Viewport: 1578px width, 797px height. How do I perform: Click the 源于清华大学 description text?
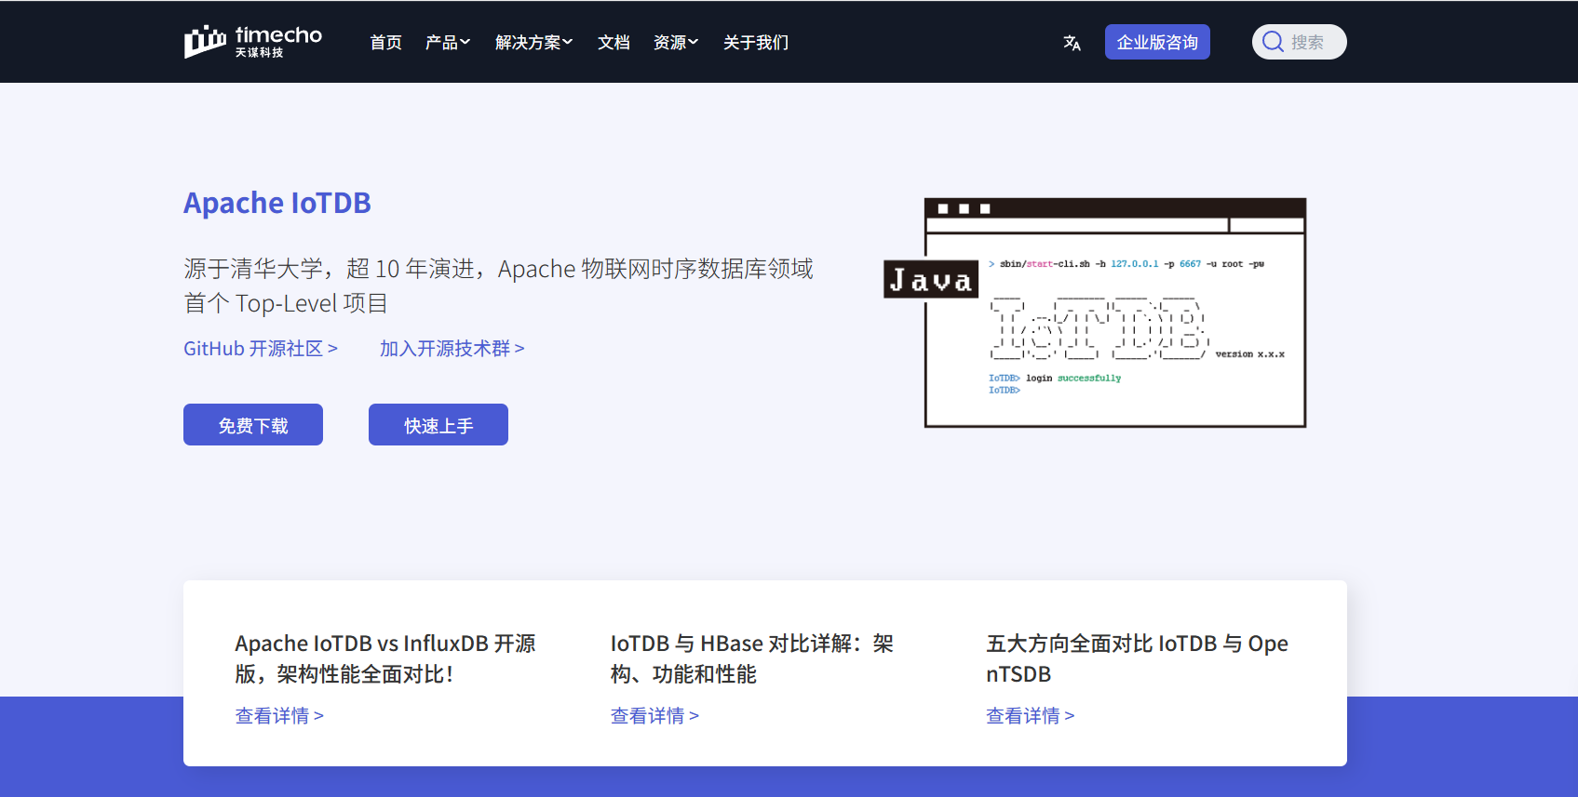pyautogui.click(x=498, y=286)
